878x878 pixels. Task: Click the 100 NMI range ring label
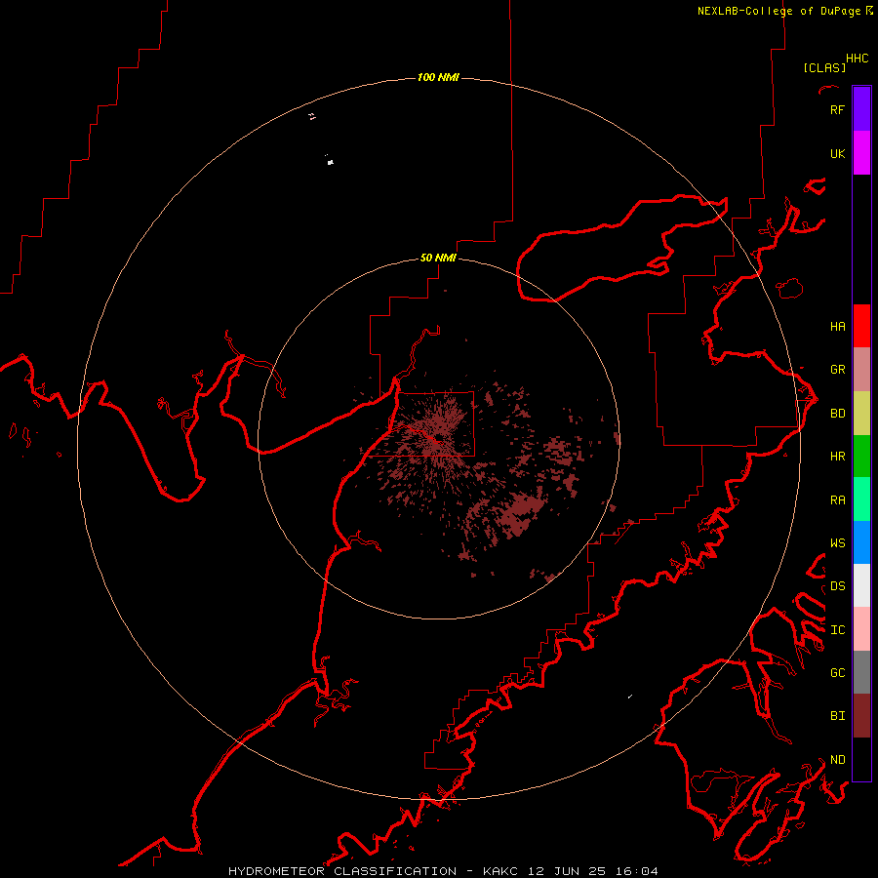[438, 77]
